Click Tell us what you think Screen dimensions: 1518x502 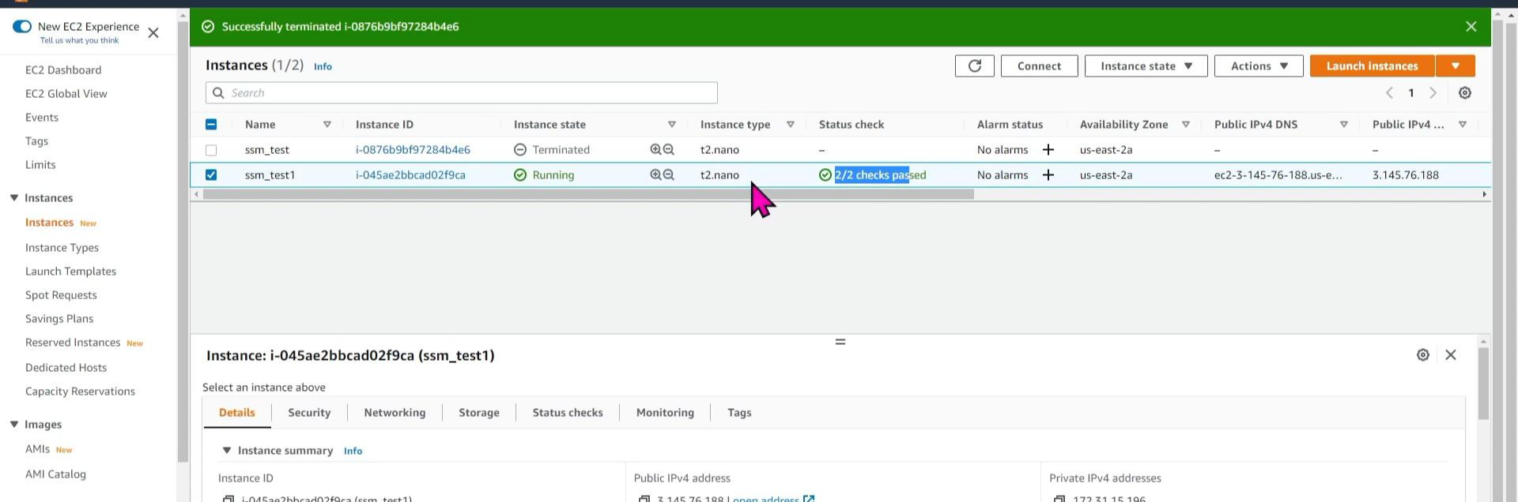(x=79, y=41)
